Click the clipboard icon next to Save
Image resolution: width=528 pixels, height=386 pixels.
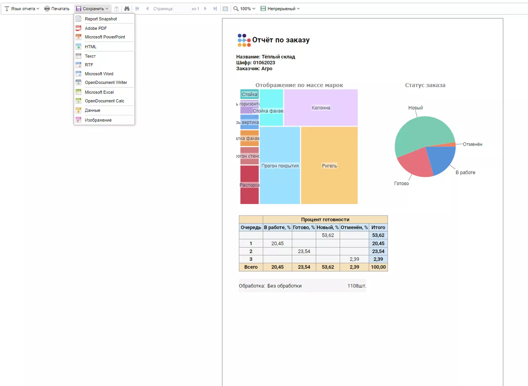pos(117,9)
